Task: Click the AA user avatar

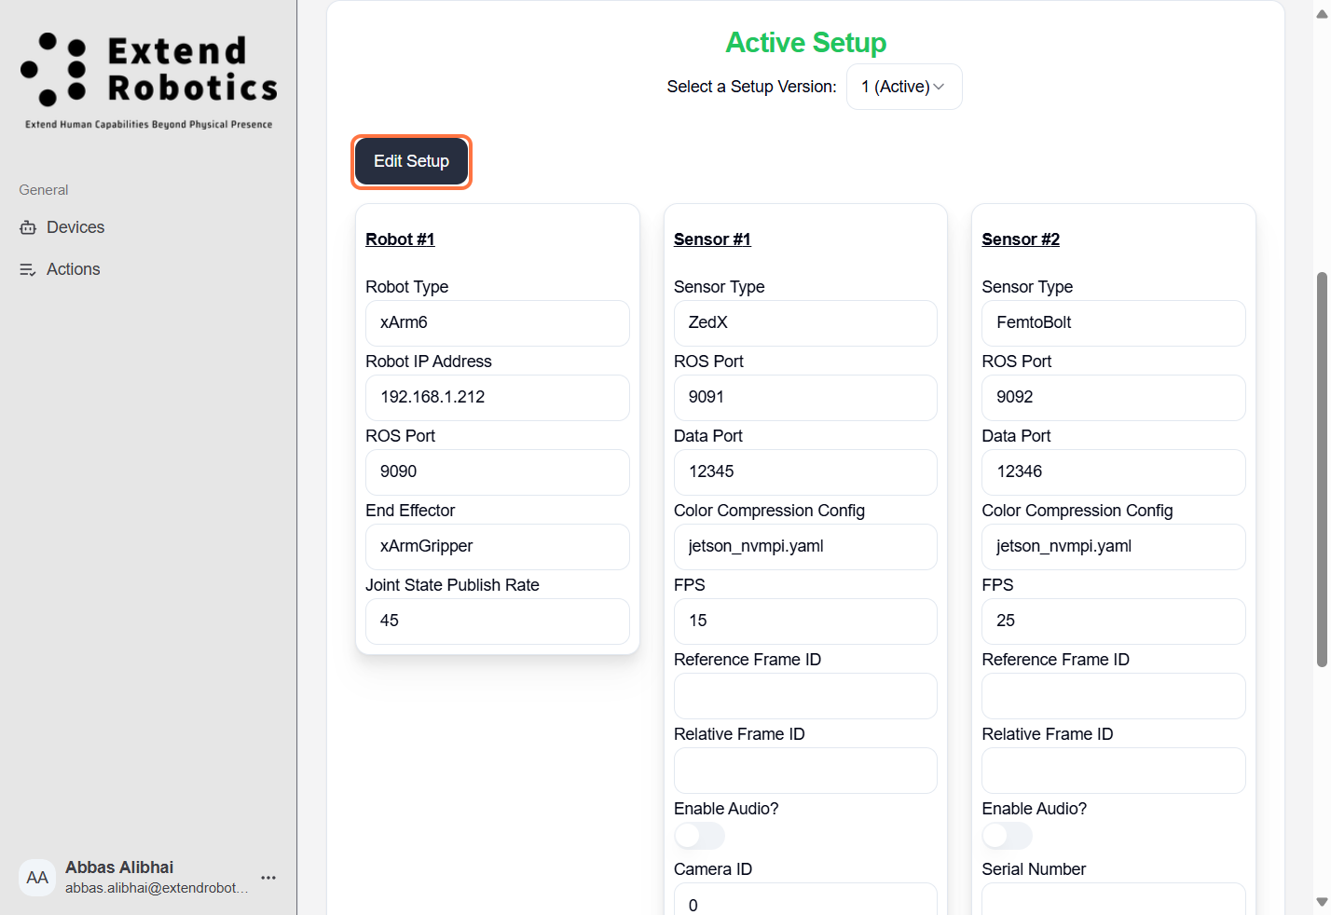Action: 37,878
